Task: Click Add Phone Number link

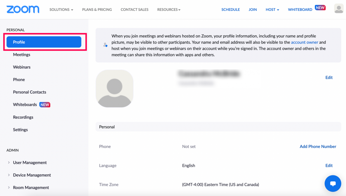Action: pos(318,146)
